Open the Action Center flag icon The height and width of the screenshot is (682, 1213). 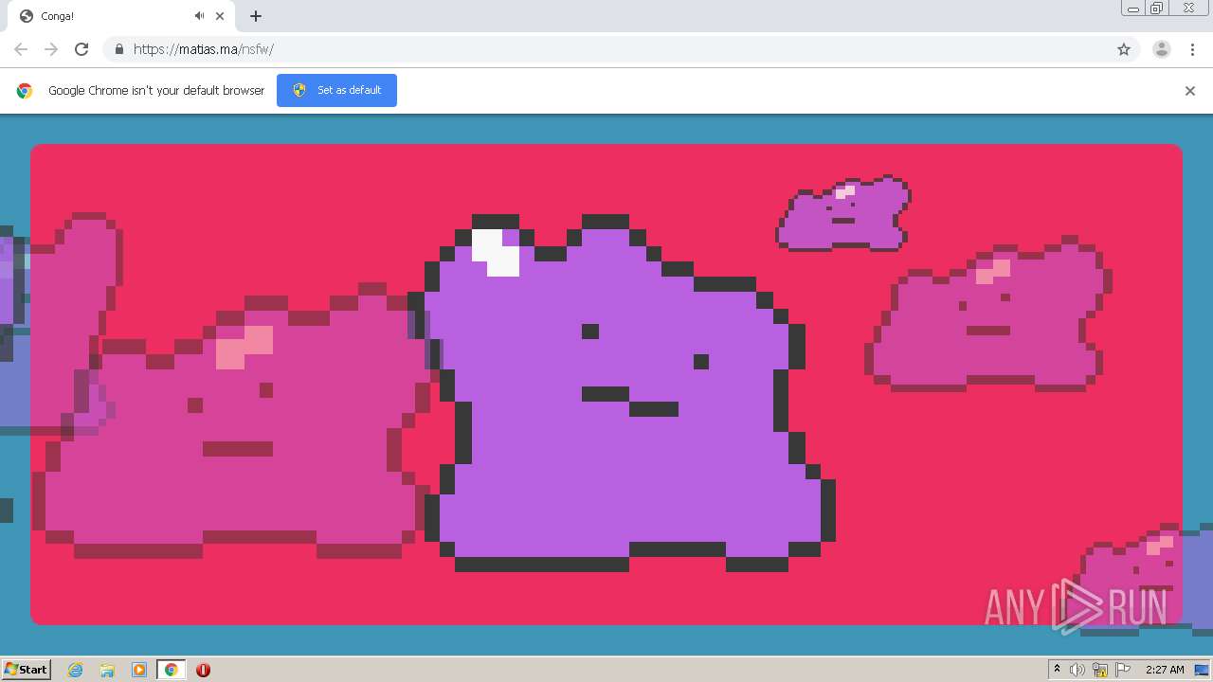click(x=1123, y=670)
